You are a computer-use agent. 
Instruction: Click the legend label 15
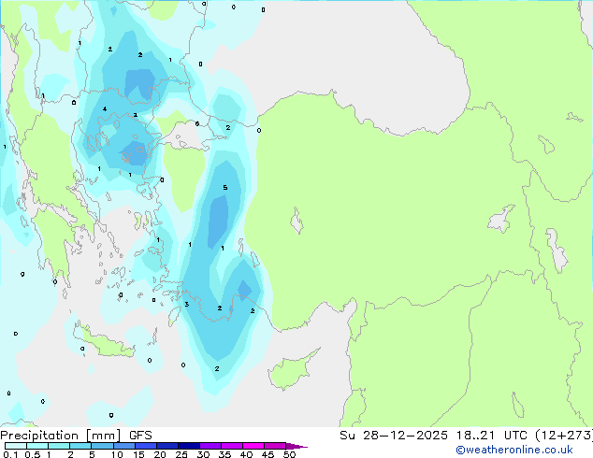[x=138, y=454]
